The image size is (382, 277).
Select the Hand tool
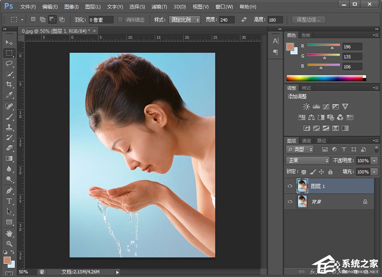click(x=9, y=233)
